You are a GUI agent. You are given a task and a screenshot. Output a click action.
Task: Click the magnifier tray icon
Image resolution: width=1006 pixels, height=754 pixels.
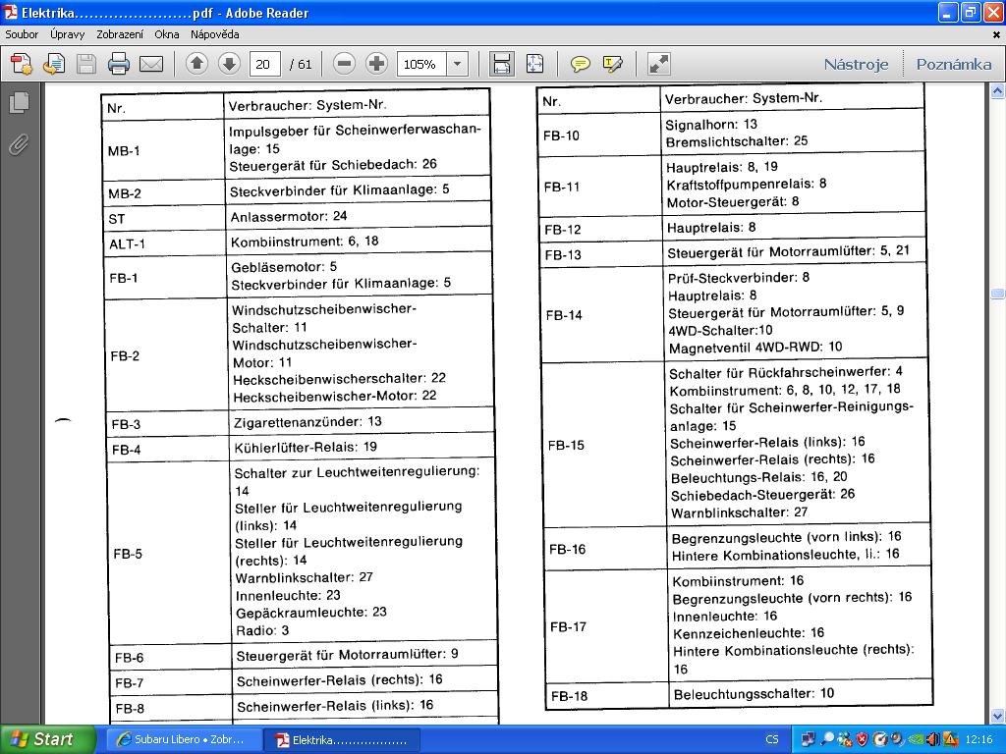pyautogui.click(x=827, y=740)
